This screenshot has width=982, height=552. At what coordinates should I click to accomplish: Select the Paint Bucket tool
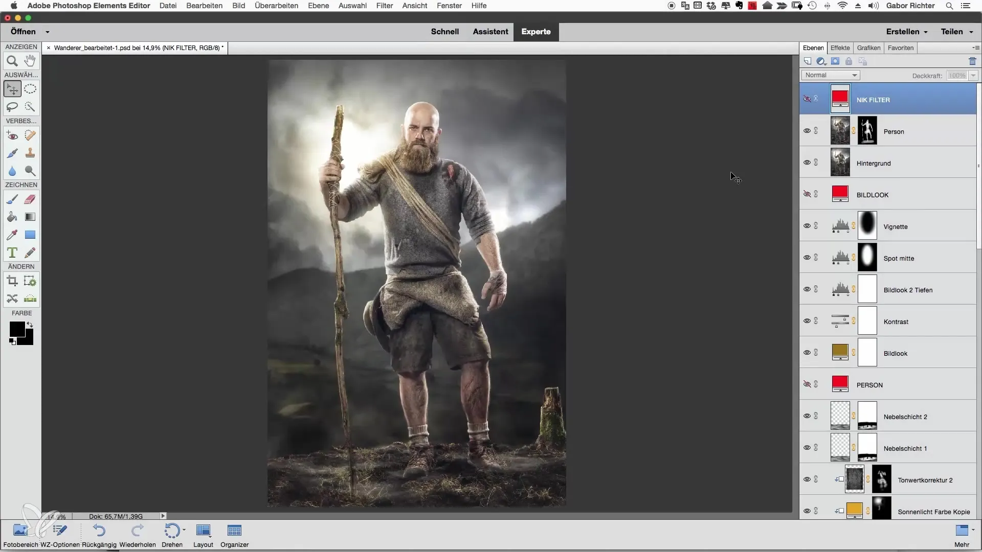tap(12, 217)
